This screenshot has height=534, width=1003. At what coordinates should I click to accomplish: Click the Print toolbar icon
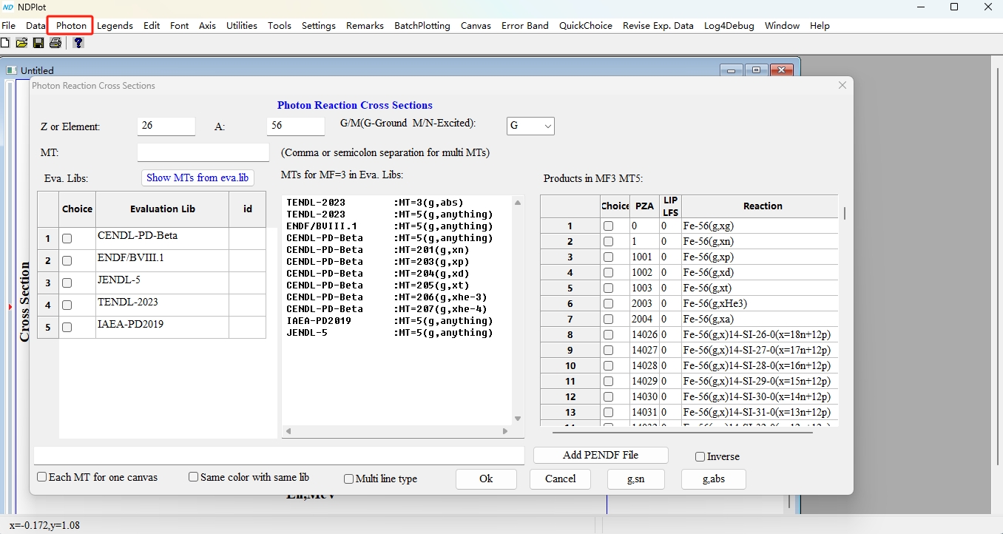(x=55, y=43)
